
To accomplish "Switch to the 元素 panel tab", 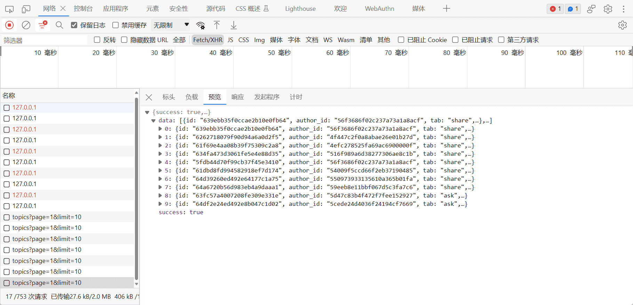I will coord(152,9).
